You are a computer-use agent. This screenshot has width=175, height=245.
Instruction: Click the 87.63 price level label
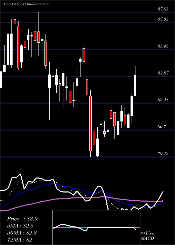point(163,9)
